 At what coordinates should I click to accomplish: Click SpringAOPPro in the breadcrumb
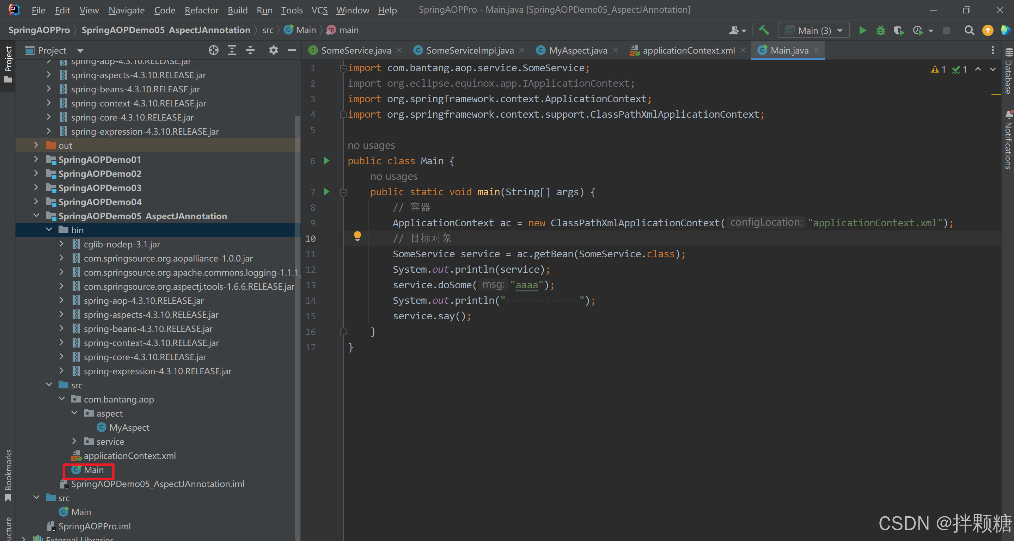click(39, 30)
